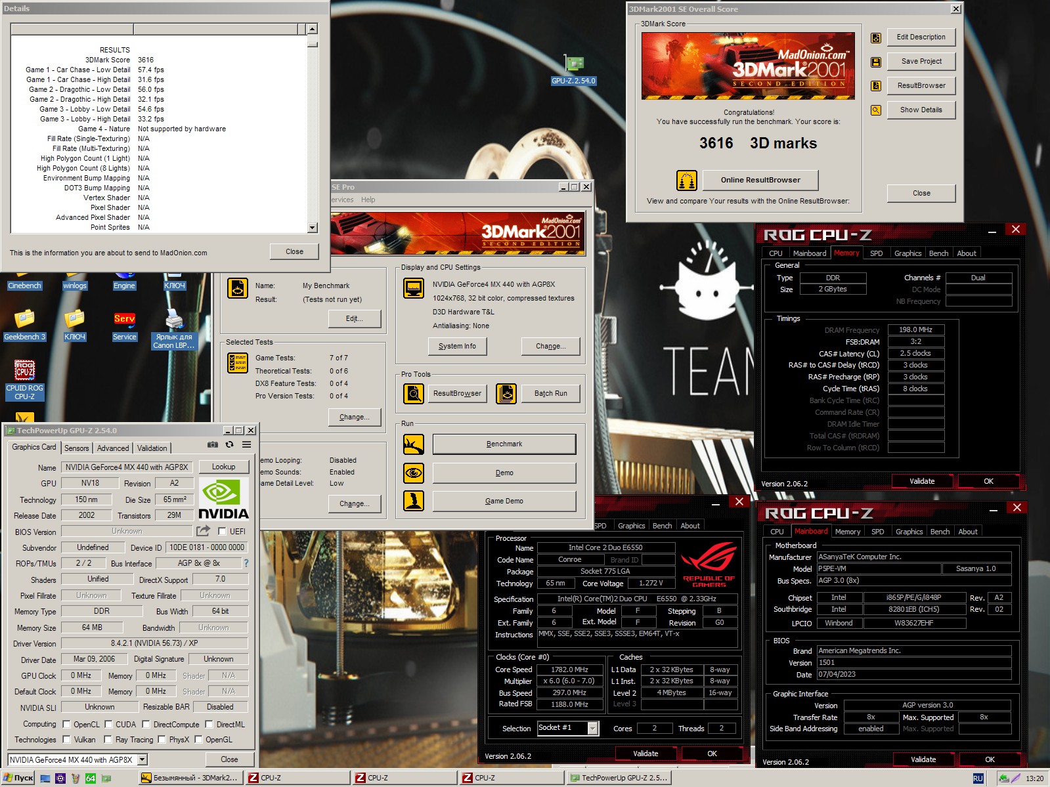Viewport: 1050px width, 787px height.
Task: Click the RU language indicator in tray
Action: coord(978,778)
